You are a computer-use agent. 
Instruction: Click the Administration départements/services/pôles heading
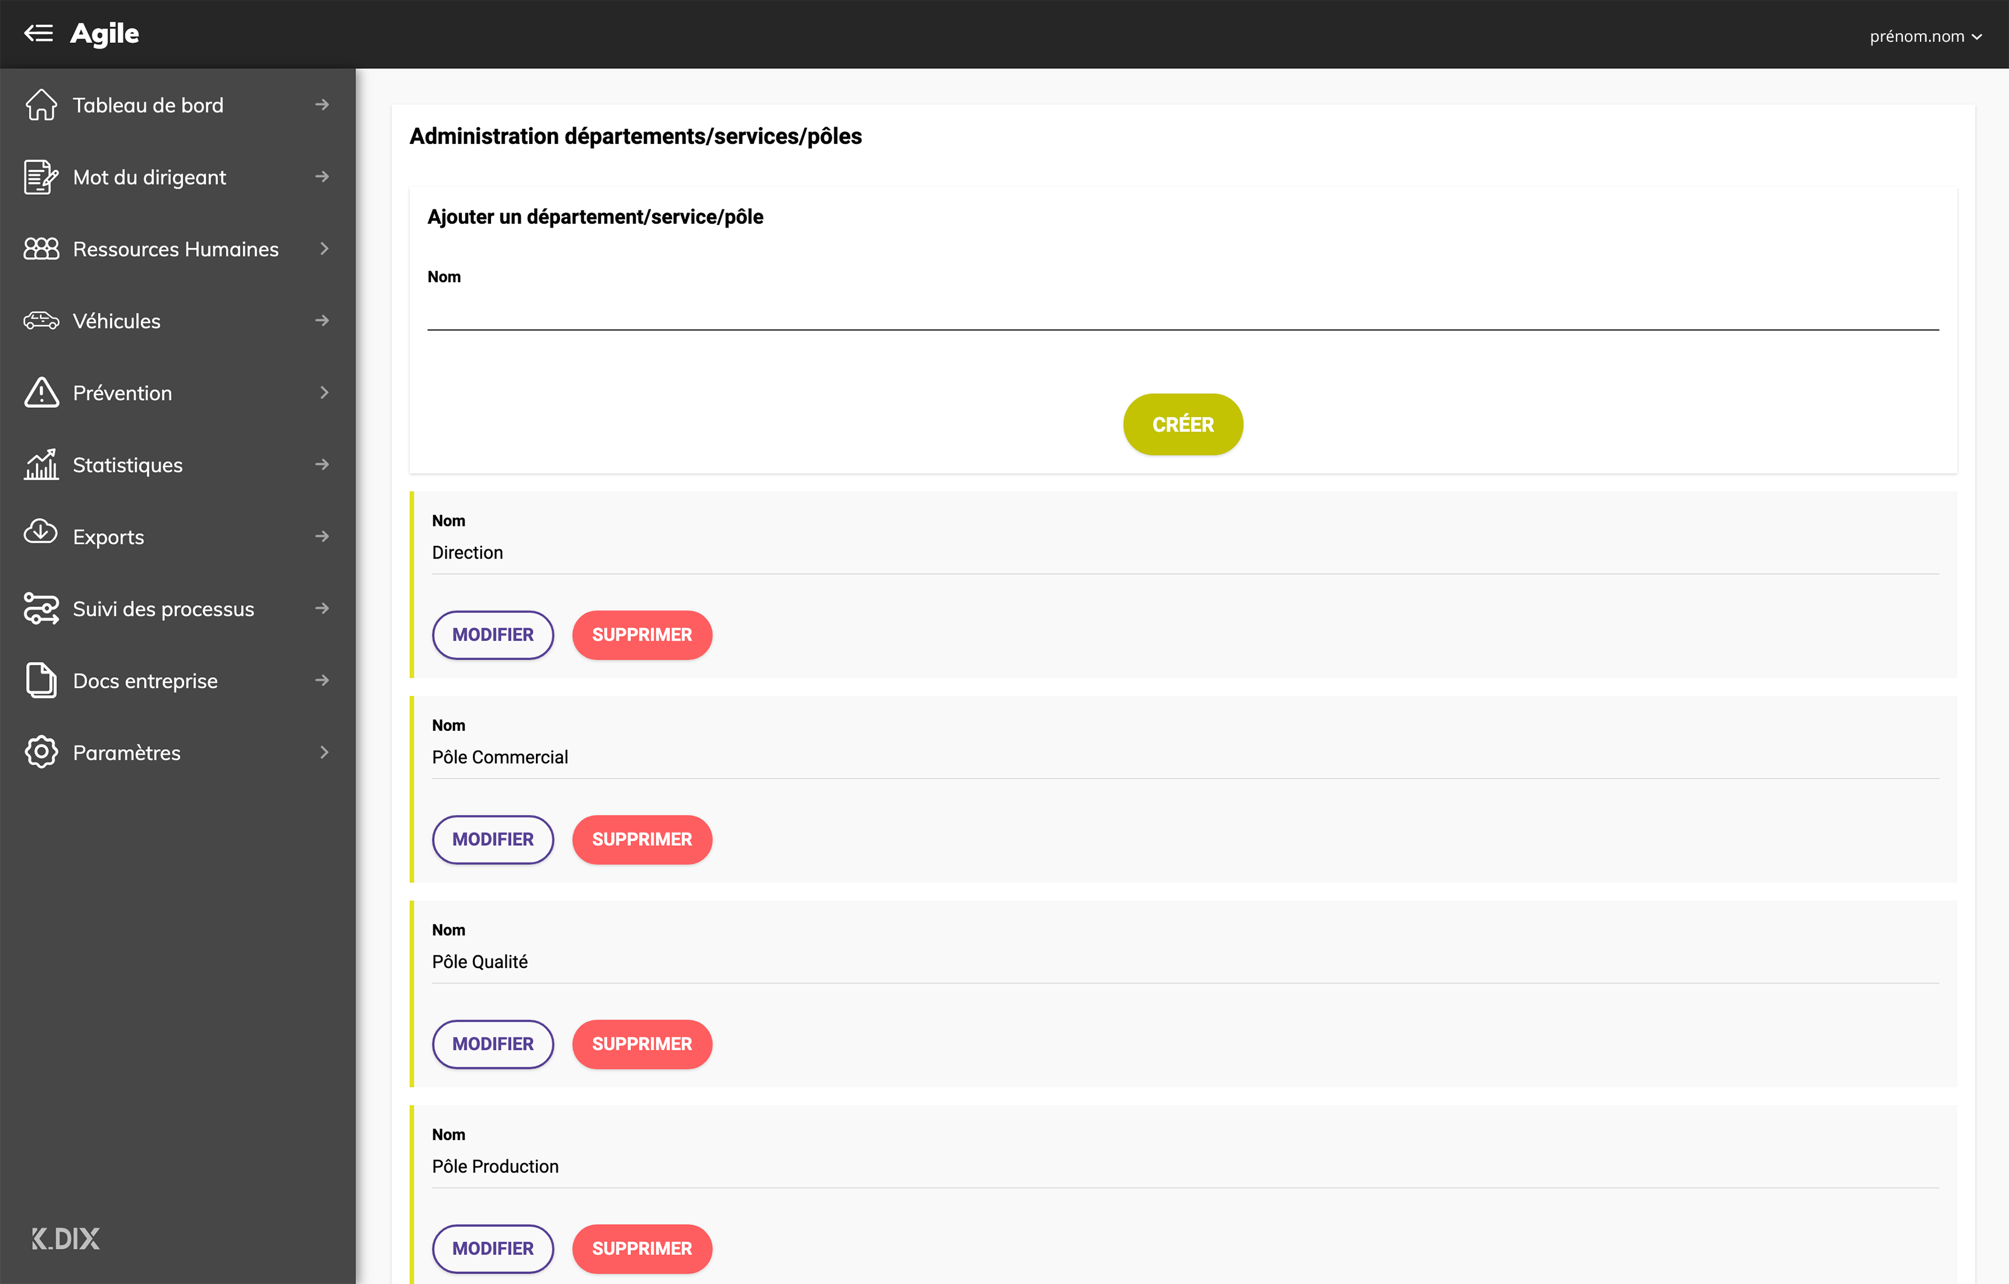(636, 136)
